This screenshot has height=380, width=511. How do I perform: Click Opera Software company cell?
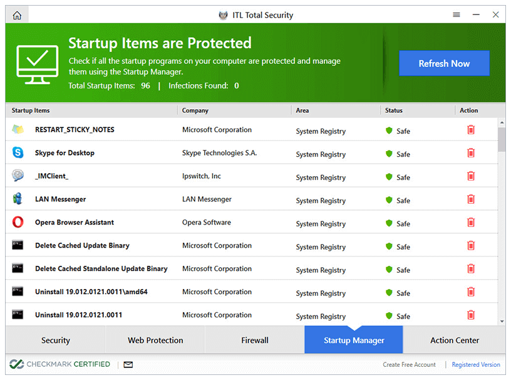point(206,223)
